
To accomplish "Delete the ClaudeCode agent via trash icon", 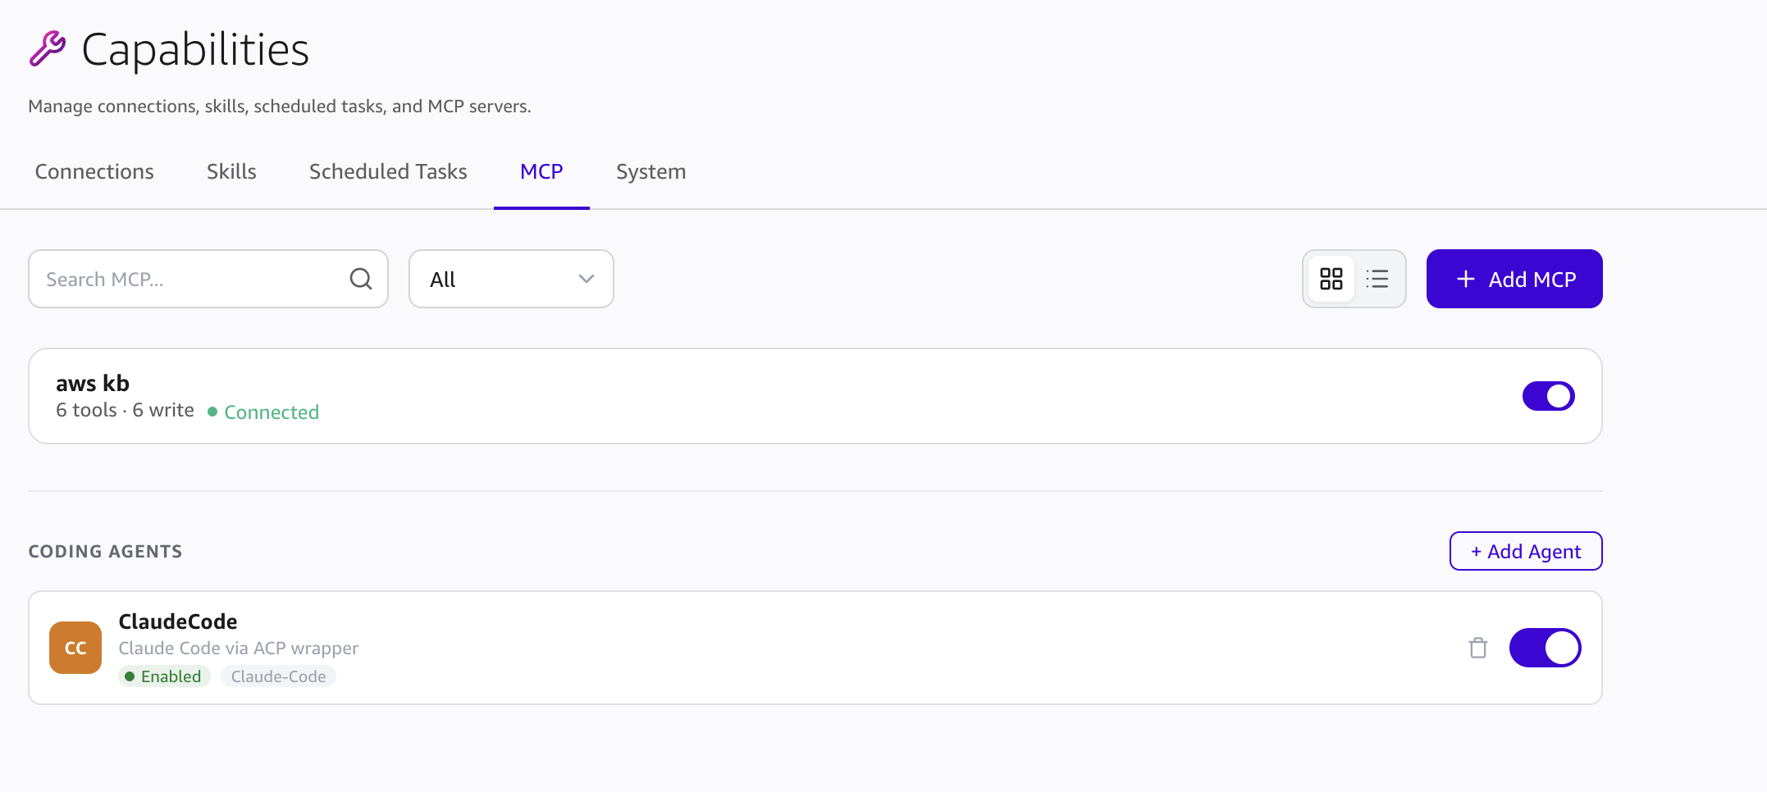I will (x=1478, y=648).
